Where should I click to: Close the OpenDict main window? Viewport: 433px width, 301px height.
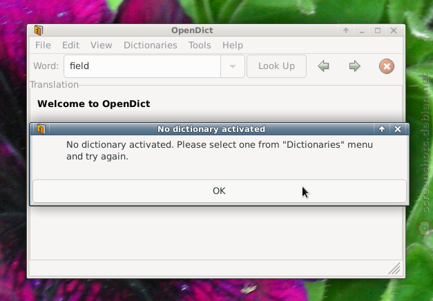[394, 30]
